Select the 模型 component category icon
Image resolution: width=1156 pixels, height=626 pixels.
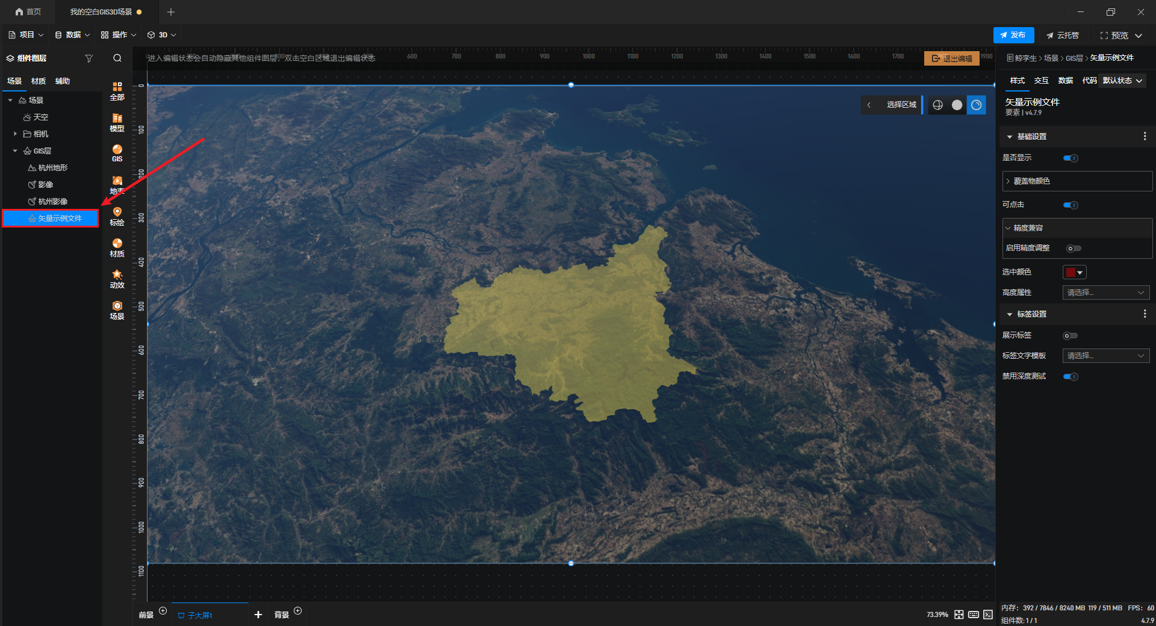(x=117, y=123)
